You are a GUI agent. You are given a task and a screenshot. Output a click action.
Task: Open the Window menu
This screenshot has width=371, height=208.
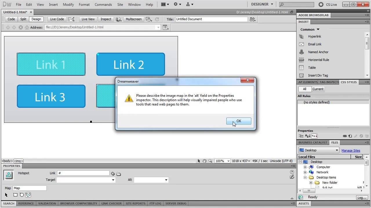pos(134,4)
